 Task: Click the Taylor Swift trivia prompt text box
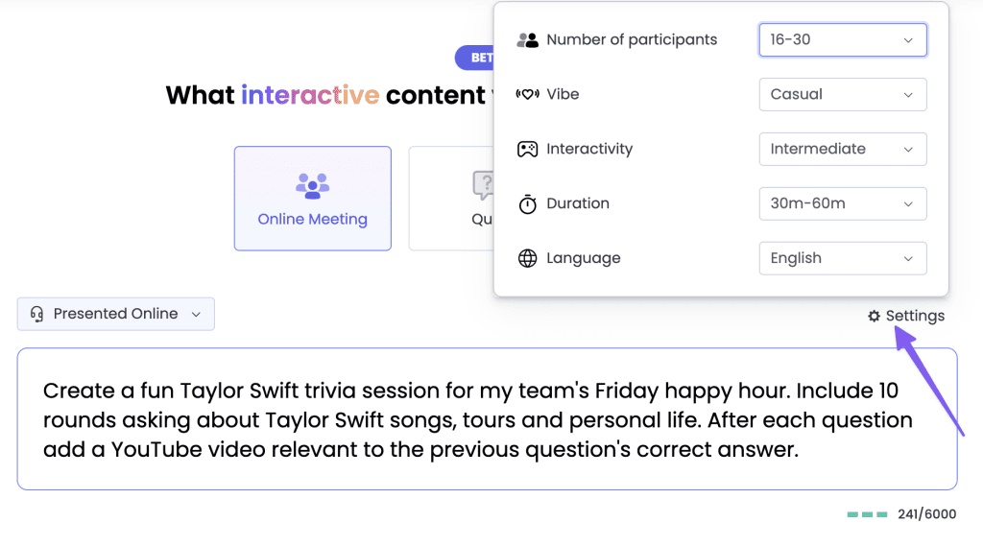pos(487,418)
